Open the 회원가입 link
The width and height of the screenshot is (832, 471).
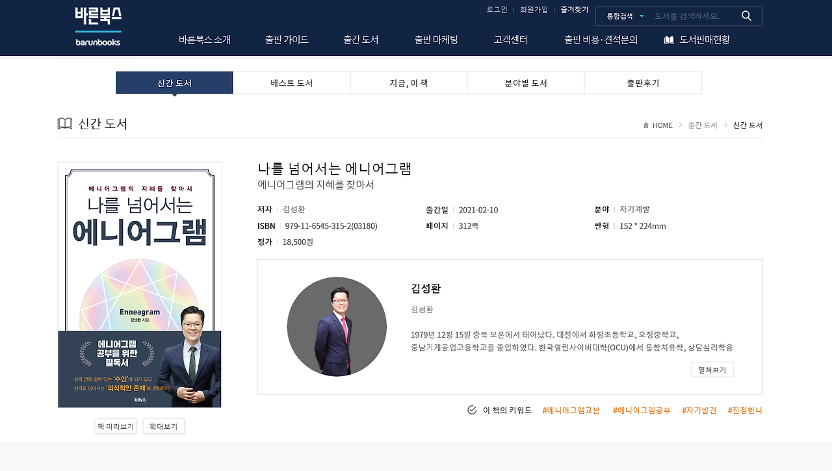534,10
